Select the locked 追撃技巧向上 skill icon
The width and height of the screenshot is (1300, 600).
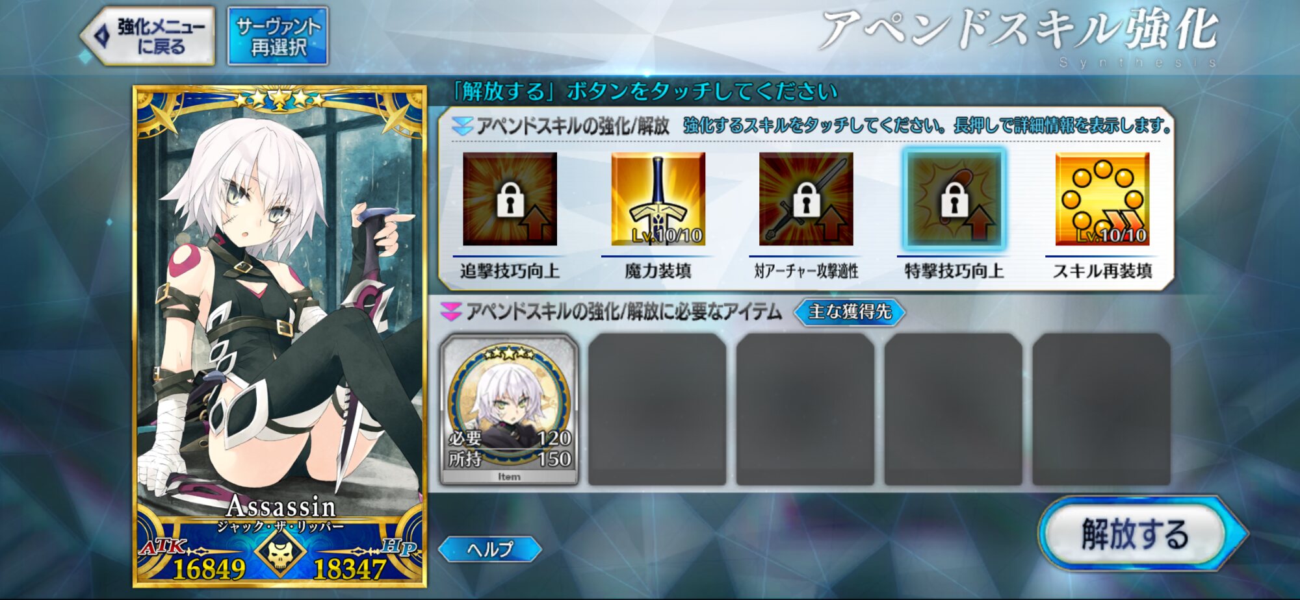pyautogui.click(x=510, y=199)
